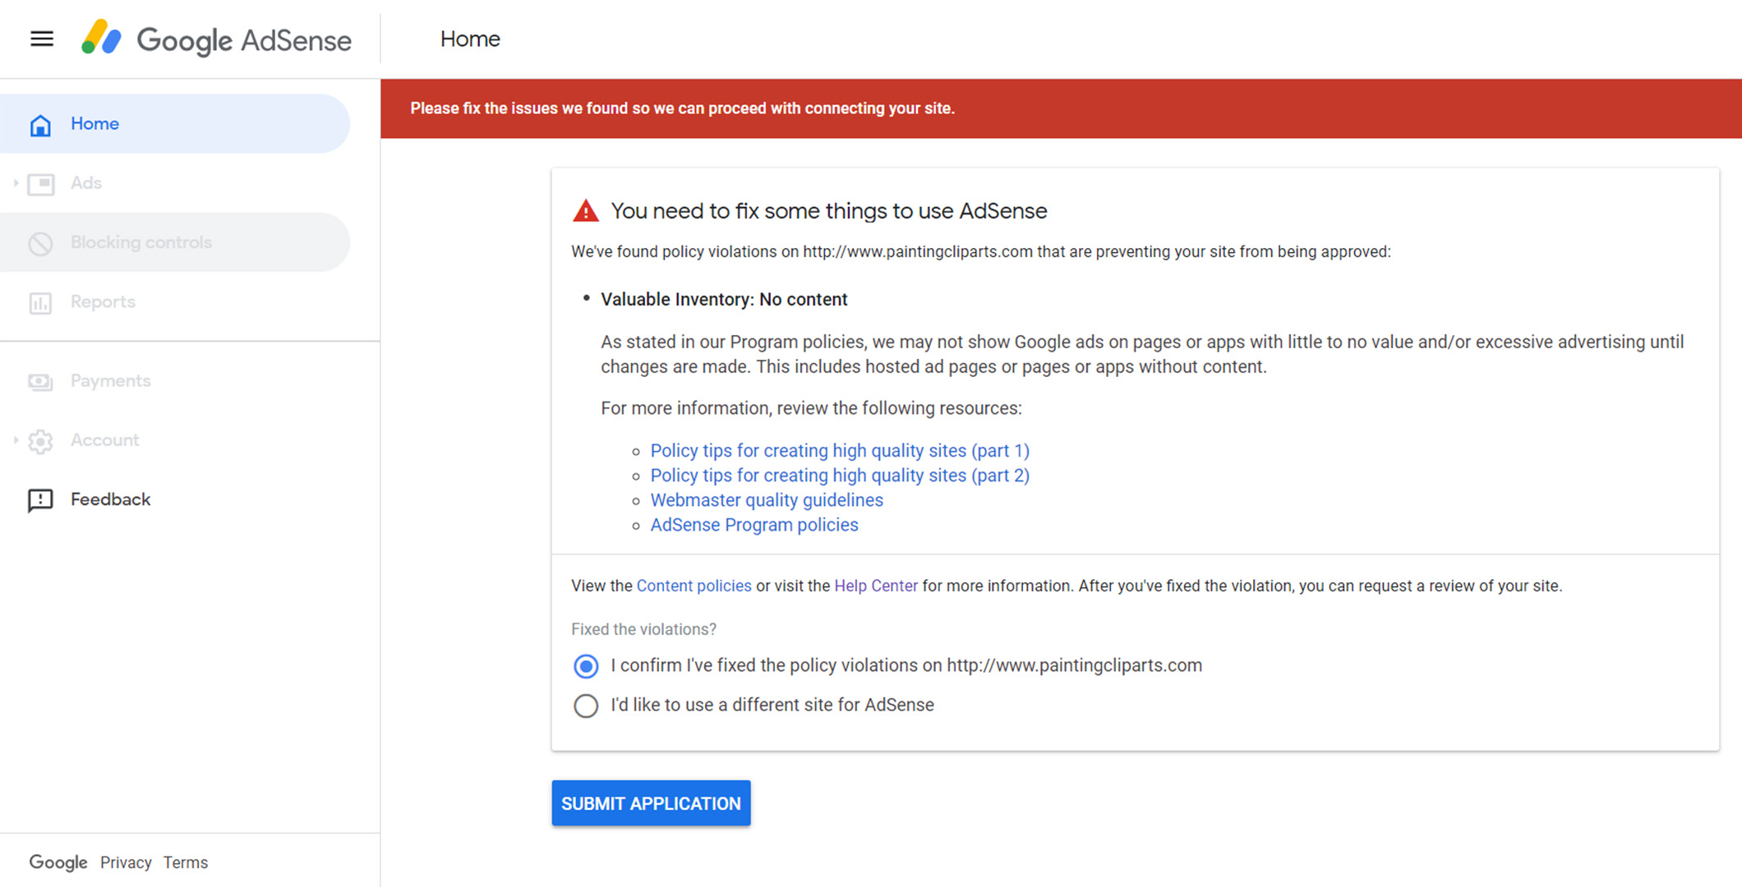Screen dimensions: 1742x887
Task: Open the Reports menu item
Action: point(103,302)
